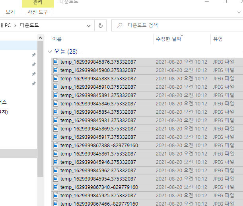Click file icon of temp_1629399845876.375332087
The image size is (243, 206).
pyautogui.click(x=56, y=62)
